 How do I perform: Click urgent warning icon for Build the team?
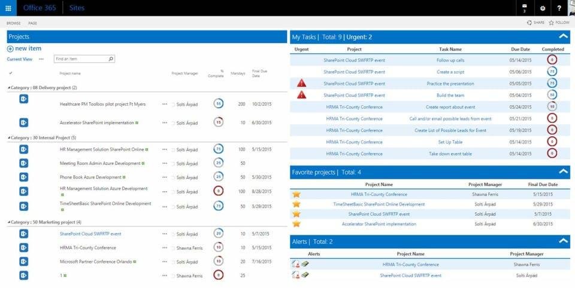(301, 95)
